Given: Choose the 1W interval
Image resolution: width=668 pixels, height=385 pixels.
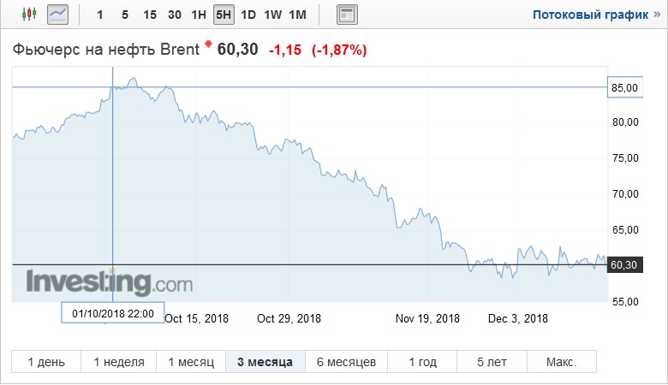Looking at the screenshot, I should (x=273, y=15).
